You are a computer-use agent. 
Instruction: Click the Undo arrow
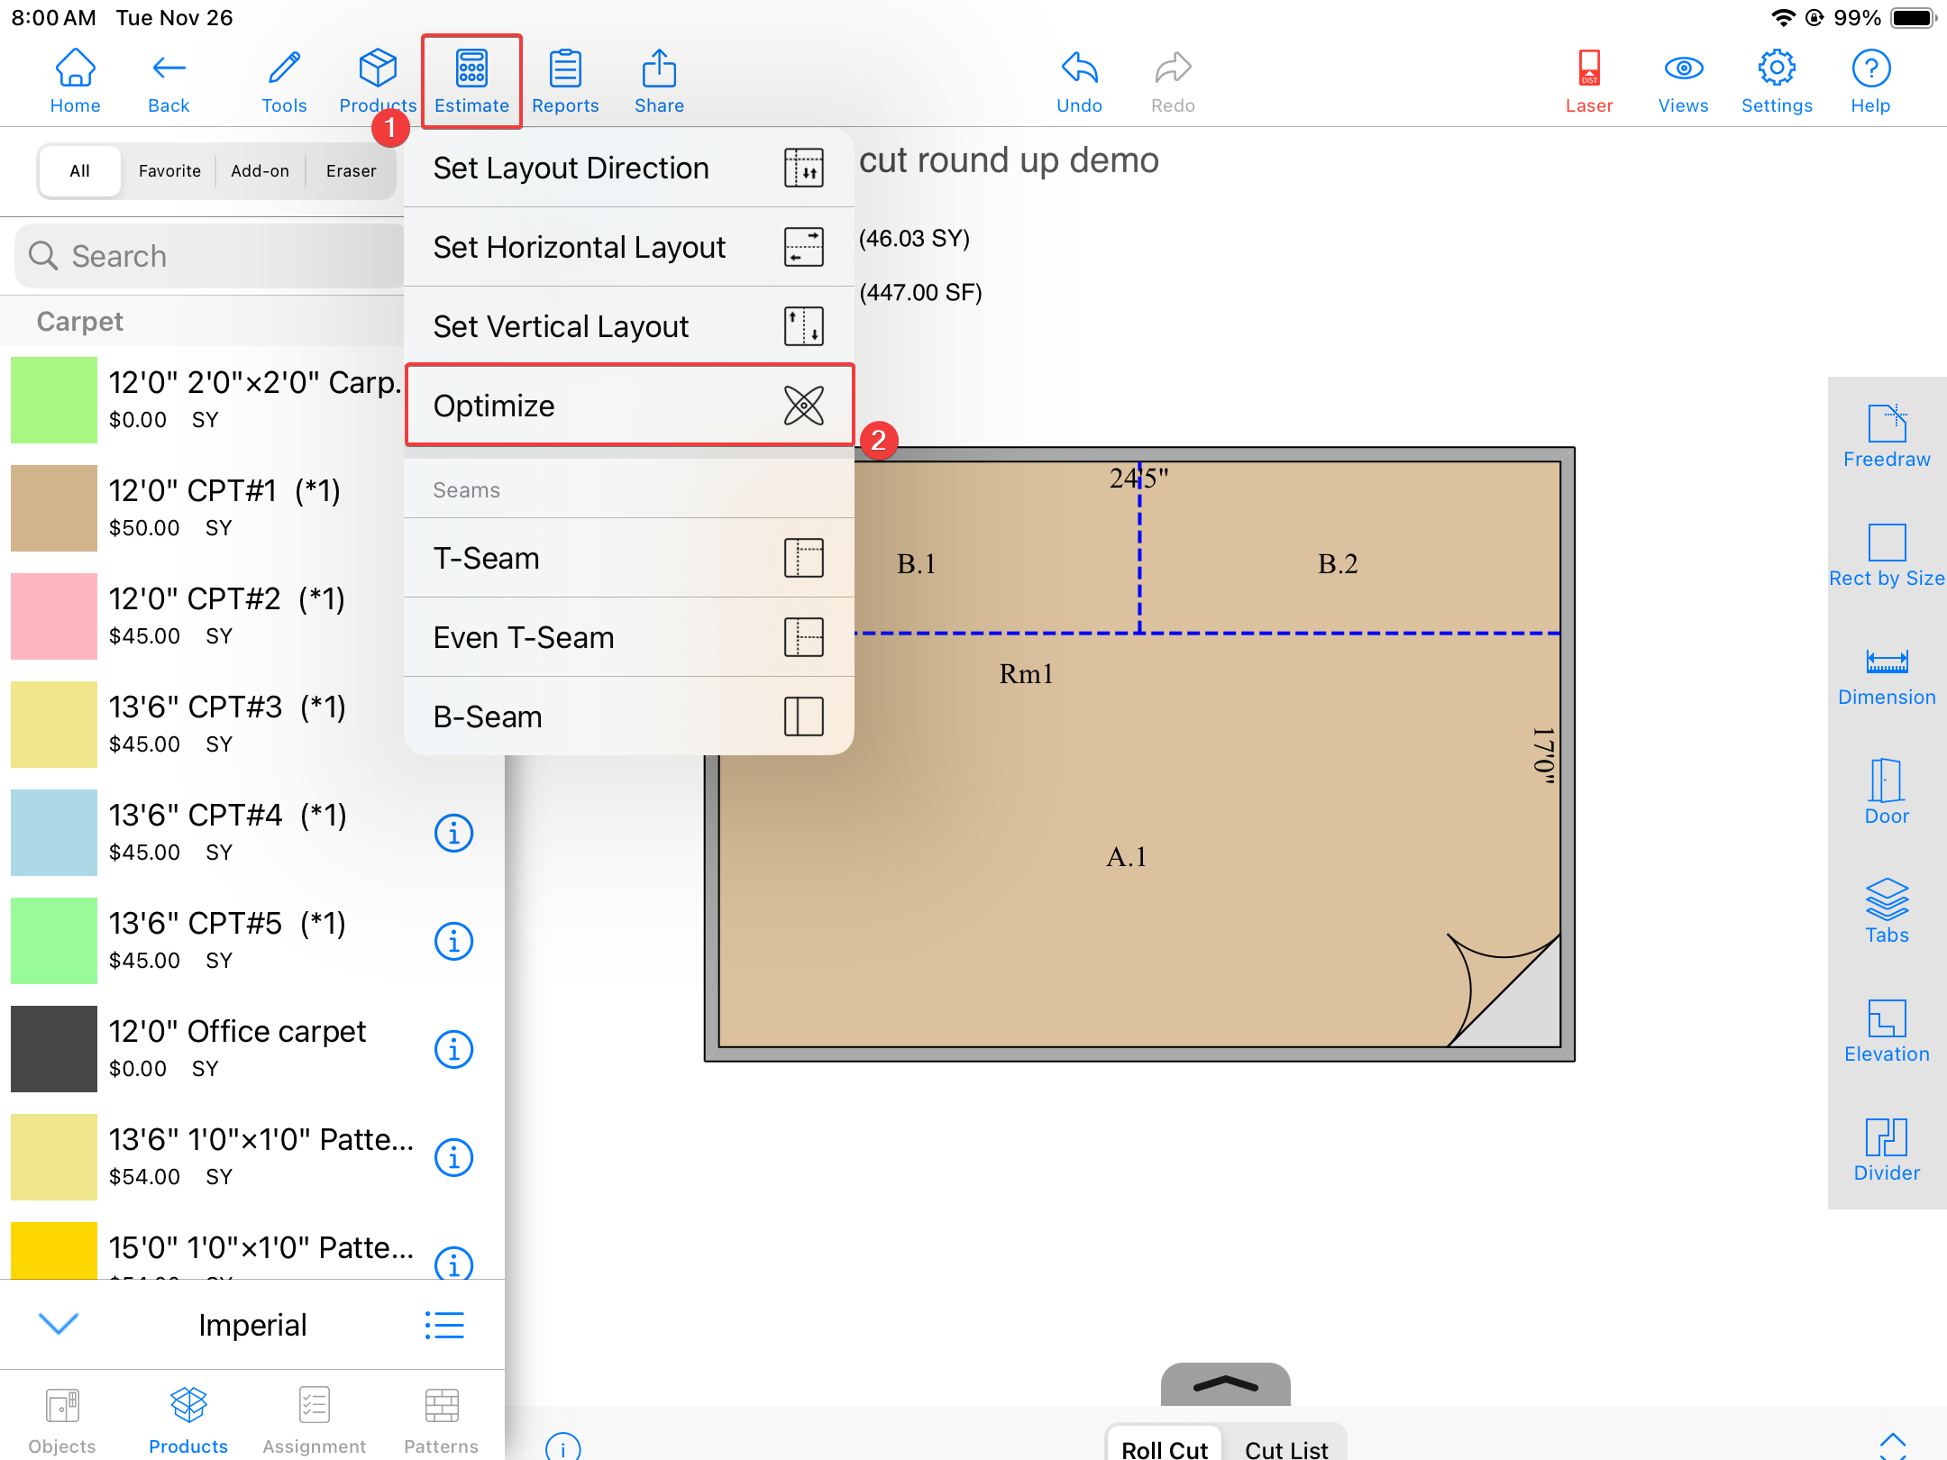point(1079,81)
